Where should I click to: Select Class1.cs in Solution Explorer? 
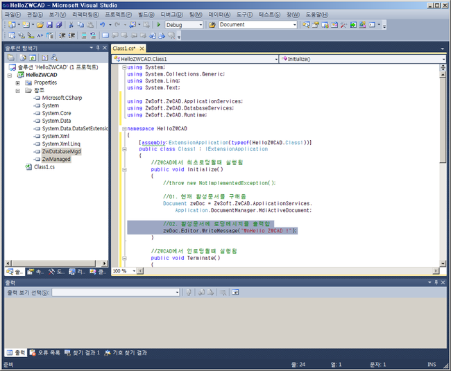coord(44,167)
